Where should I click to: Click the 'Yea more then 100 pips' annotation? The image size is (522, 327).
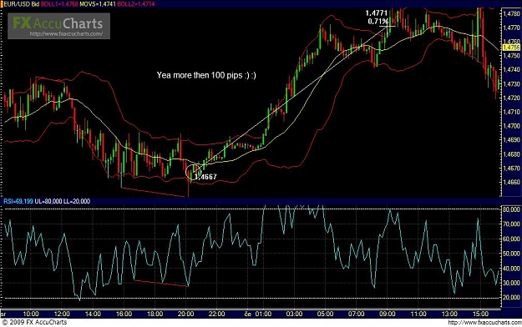tap(206, 75)
